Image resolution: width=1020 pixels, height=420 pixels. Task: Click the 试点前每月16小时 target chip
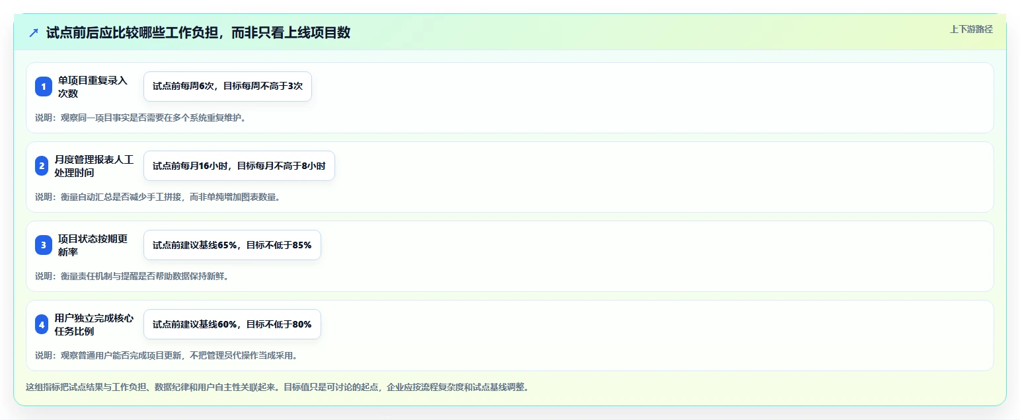pyautogui.click(x=239, y=166)
